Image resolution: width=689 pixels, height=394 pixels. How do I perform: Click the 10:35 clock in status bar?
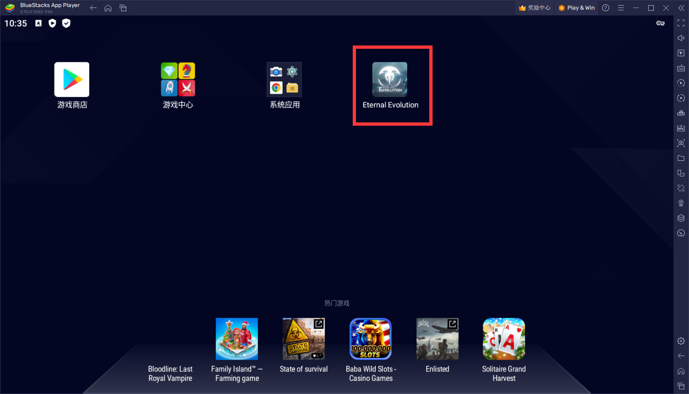coord(15,23)
